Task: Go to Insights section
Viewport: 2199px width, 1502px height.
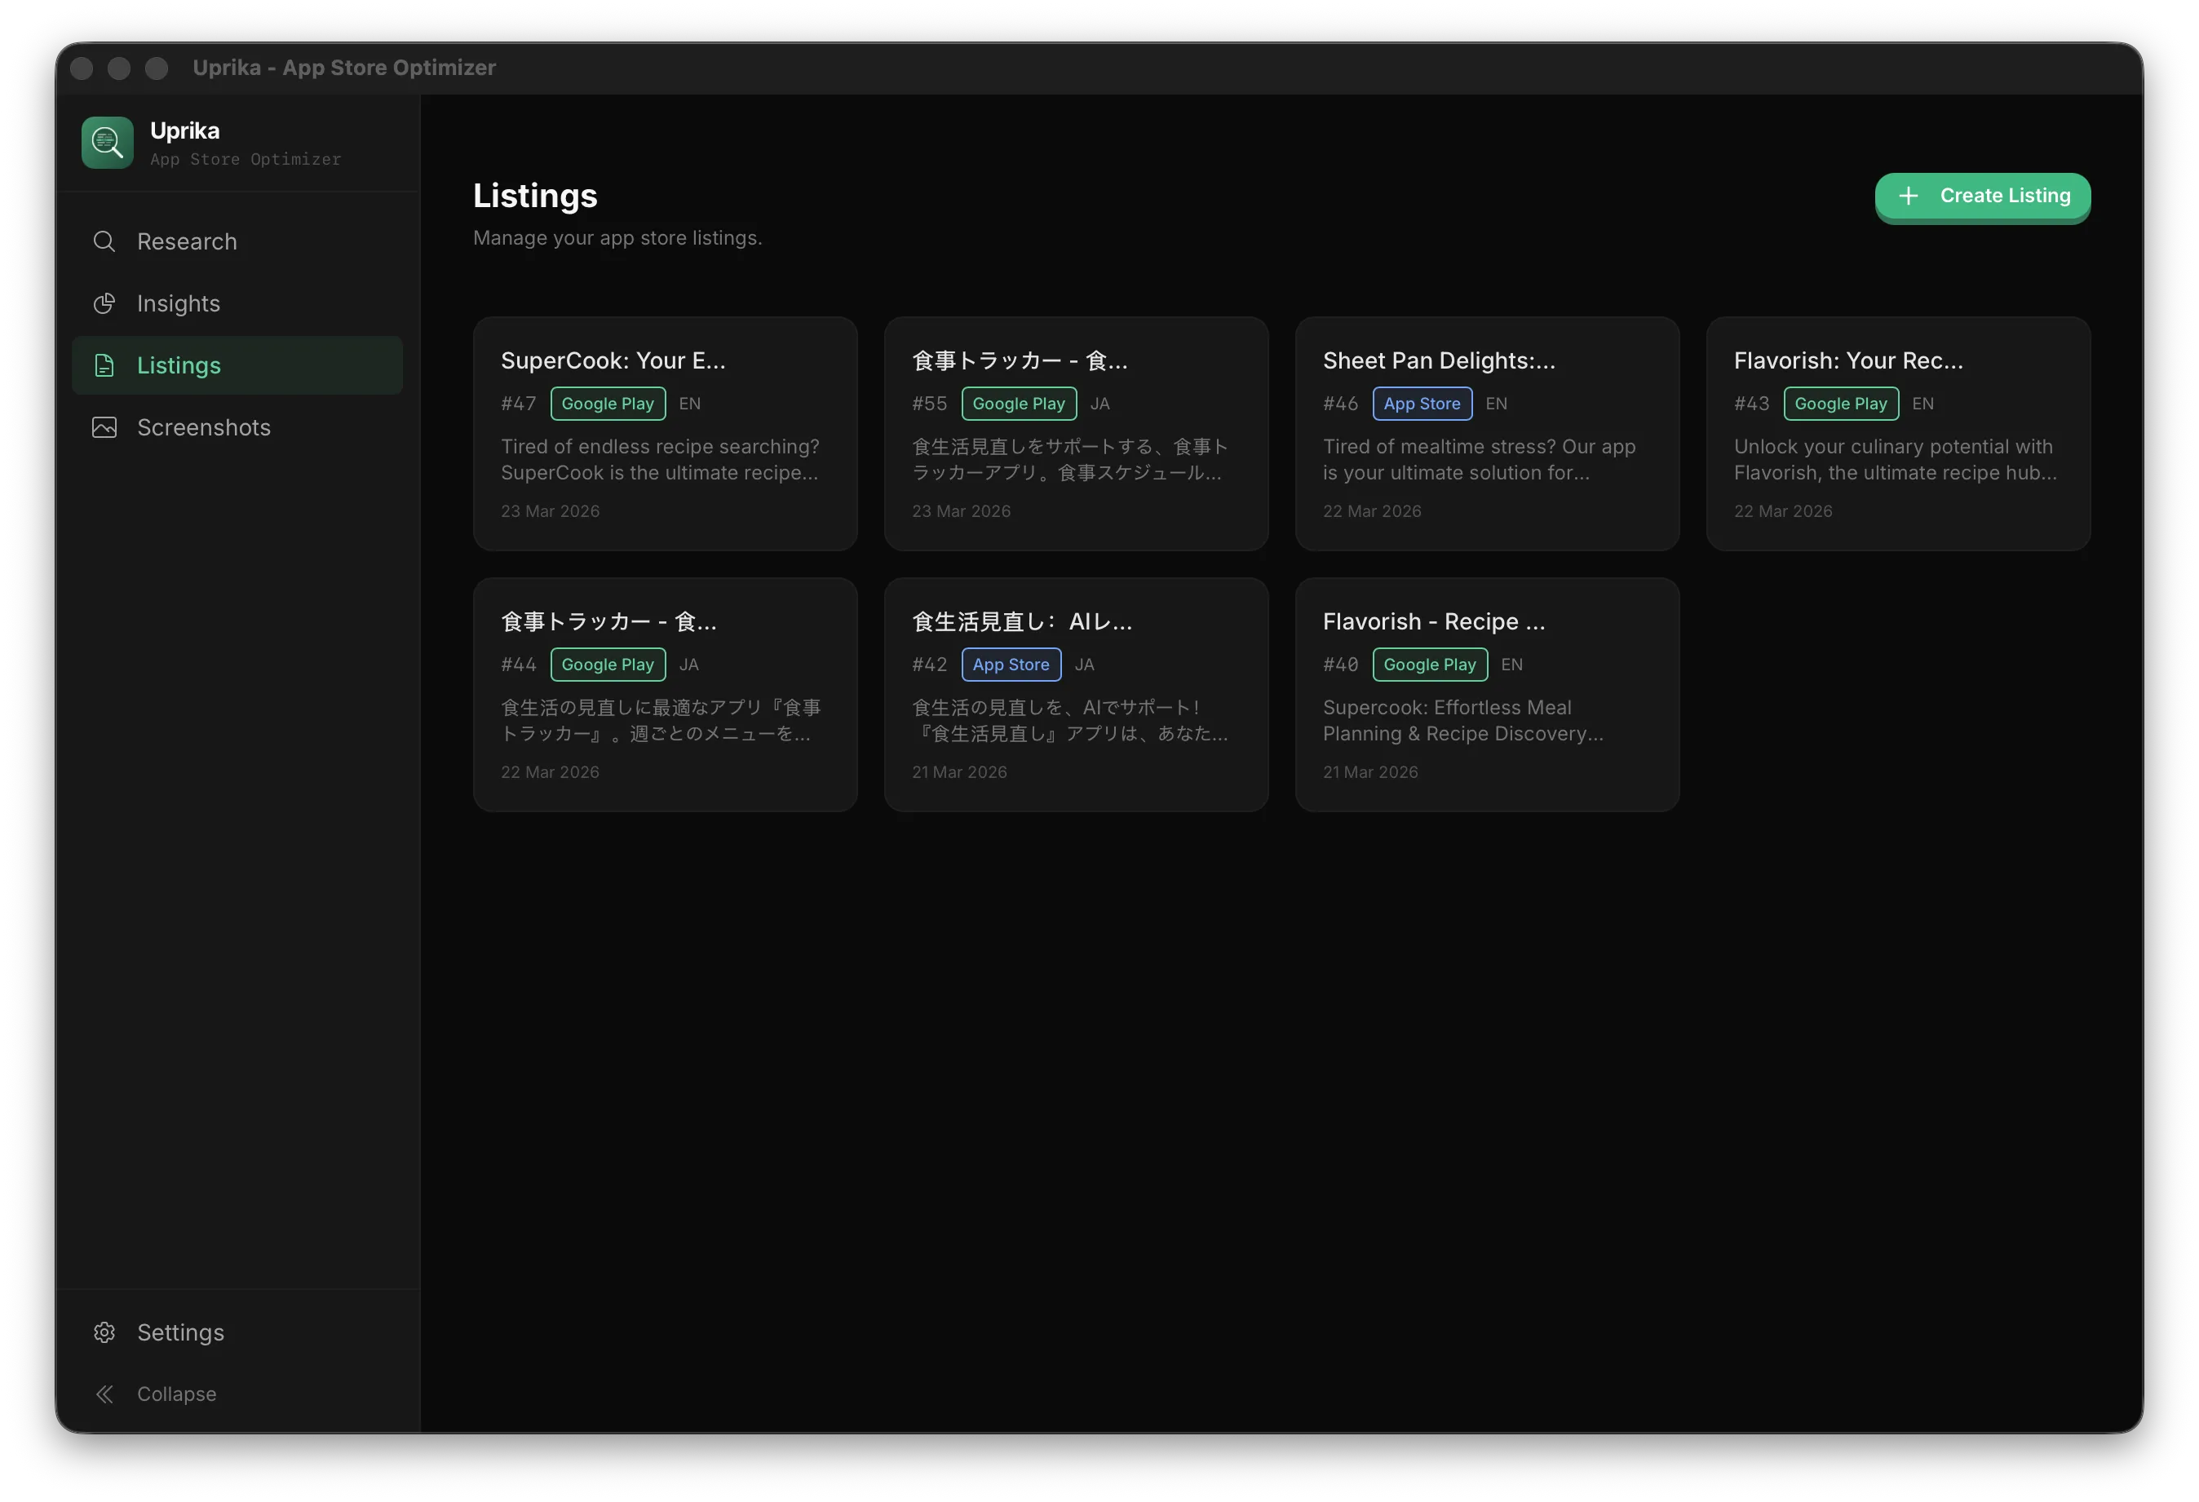Action: 179,303
